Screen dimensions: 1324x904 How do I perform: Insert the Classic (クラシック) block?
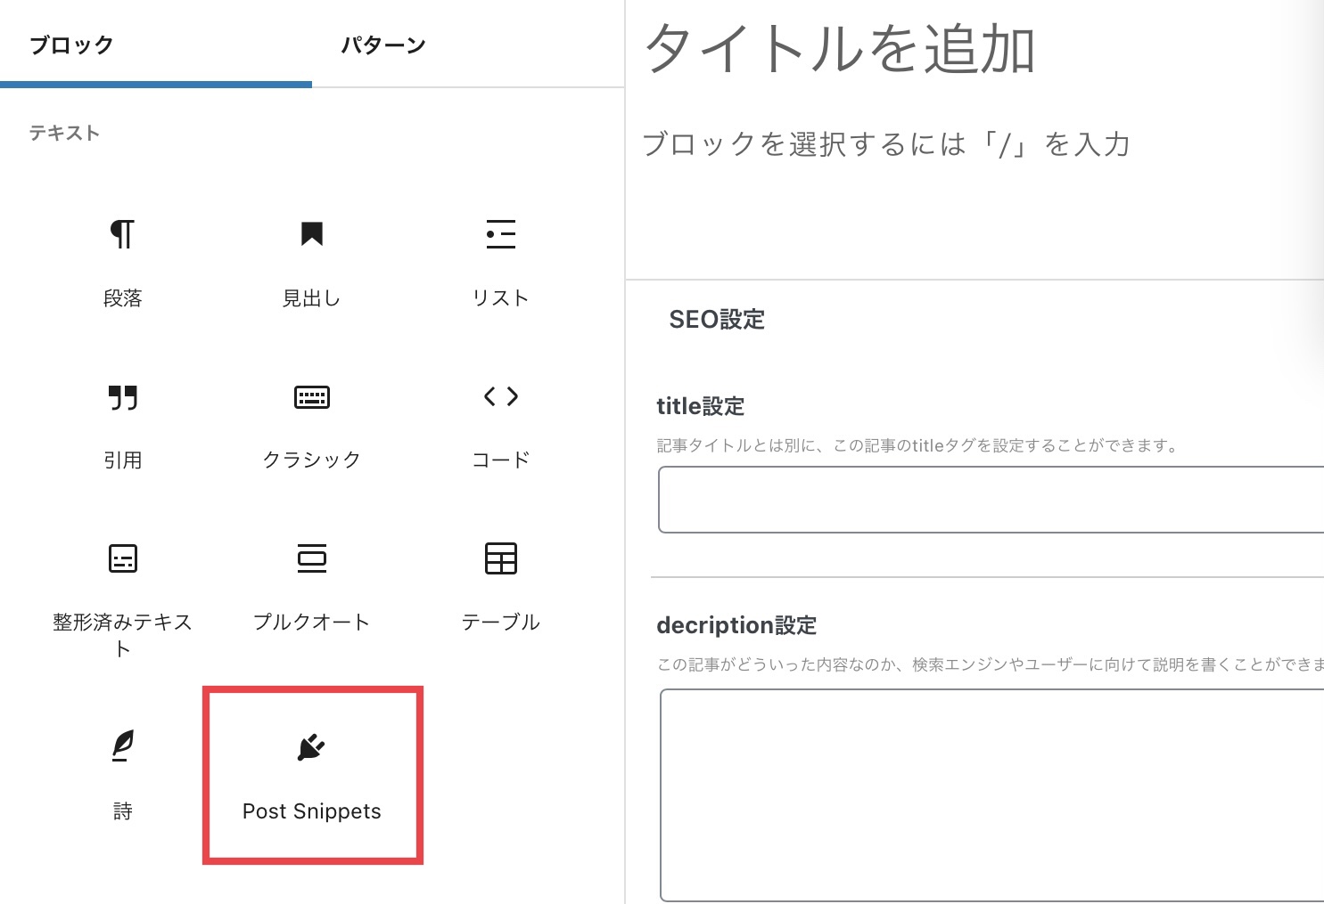click(311, 424)
